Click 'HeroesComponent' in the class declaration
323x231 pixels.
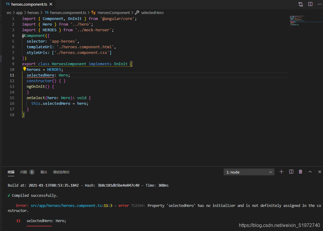point(69,64)
